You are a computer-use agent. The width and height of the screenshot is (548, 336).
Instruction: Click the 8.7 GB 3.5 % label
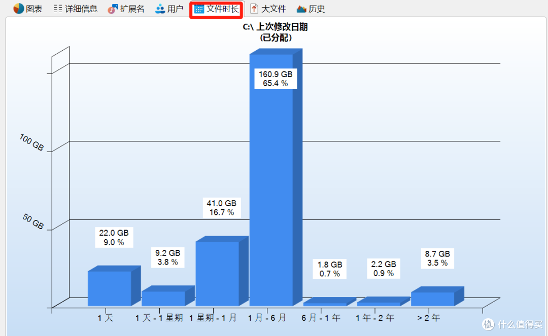(x=437, y=258)
